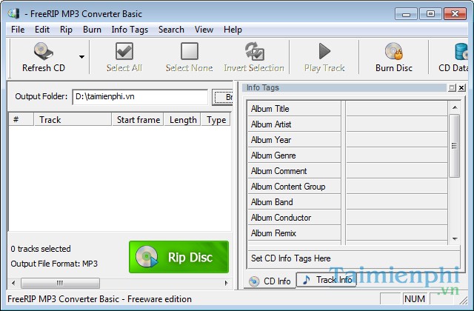Click the '0 tracks selected' text

click(x=41, y=249)
